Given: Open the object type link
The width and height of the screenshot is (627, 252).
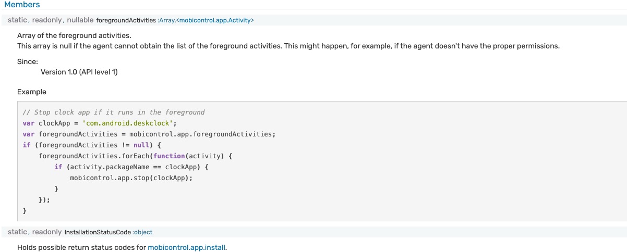Looking at the screenshot, I should pyautogui.click(x=143, y=232).
